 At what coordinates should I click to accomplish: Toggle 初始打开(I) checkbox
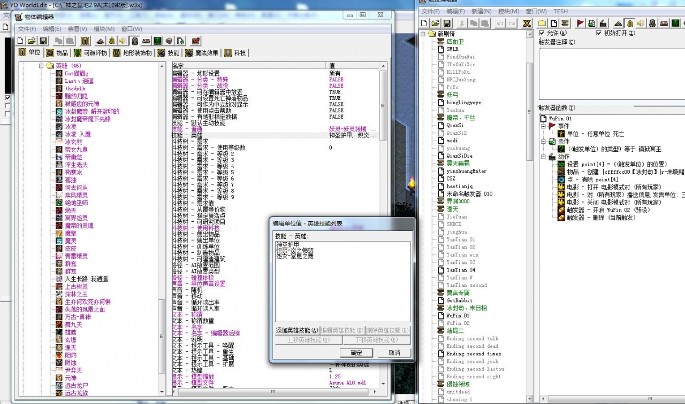click(x=599, y=33)
